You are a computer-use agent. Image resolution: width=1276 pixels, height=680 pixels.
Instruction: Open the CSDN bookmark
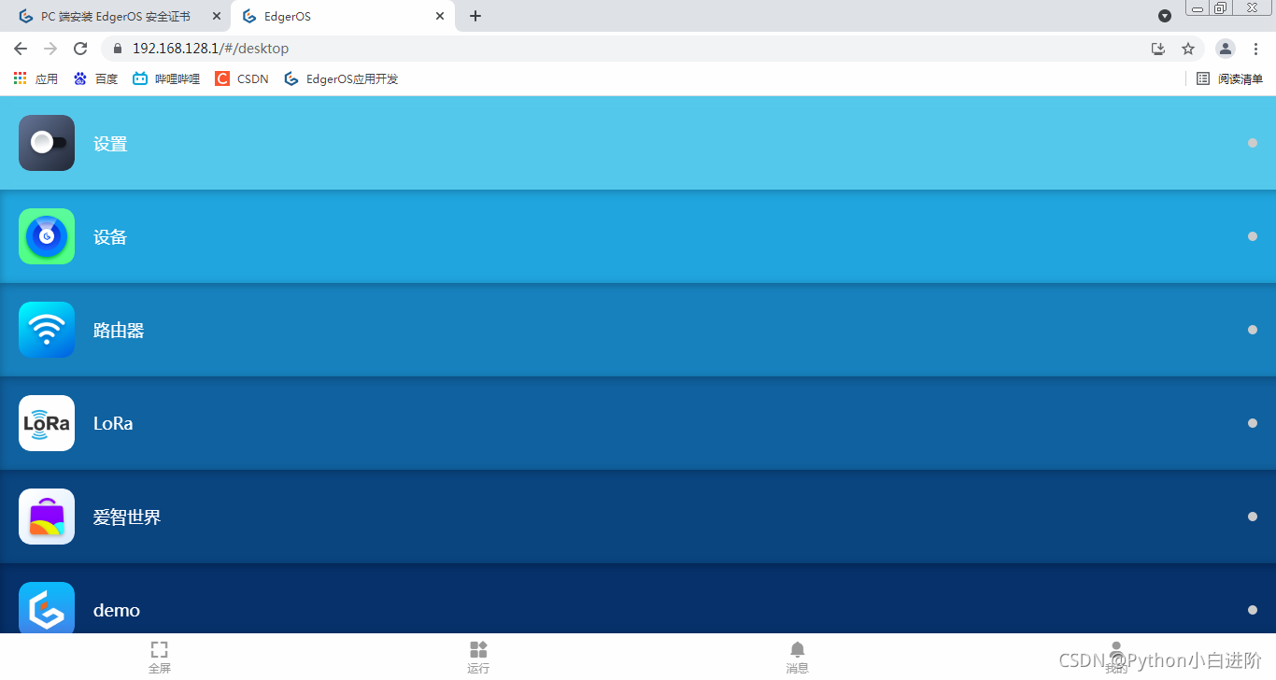coord(242,78)
